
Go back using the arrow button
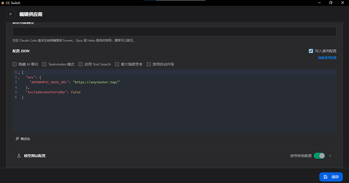[11, 14]
